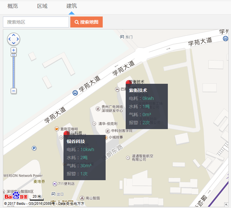This screenshot has width=231, height=208.
Task: Click the 塘朗东路 road label
Action: (112, 152)
